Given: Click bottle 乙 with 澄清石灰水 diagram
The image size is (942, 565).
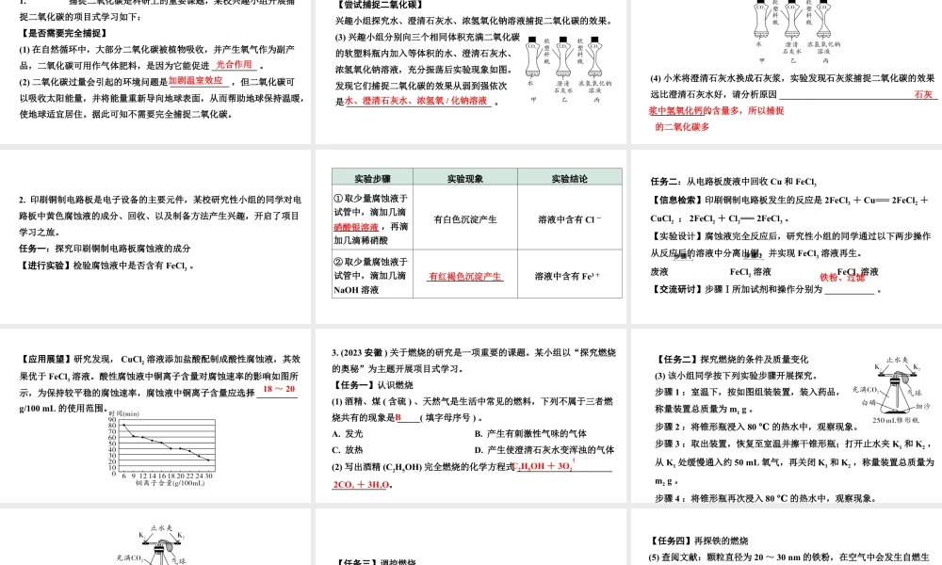Looking at the screenshot, I should (x=791, y=21).
